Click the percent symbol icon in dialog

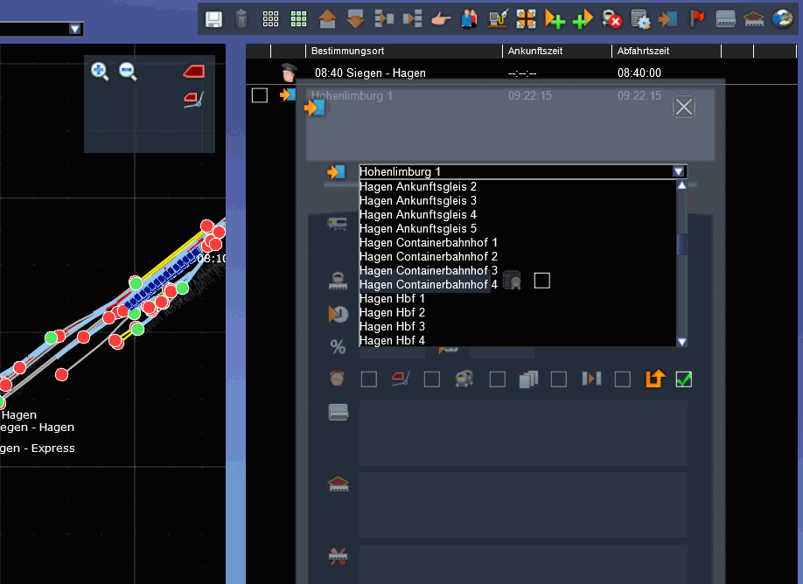338,347
